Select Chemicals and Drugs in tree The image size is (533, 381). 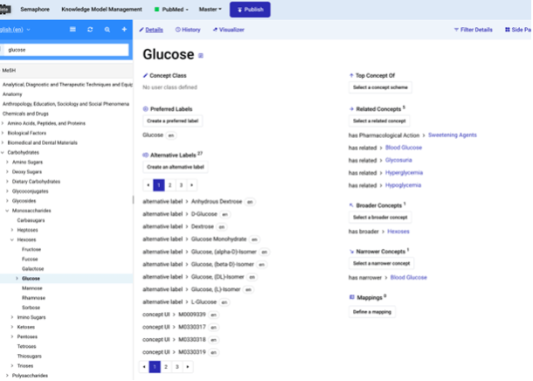point(25,114)
